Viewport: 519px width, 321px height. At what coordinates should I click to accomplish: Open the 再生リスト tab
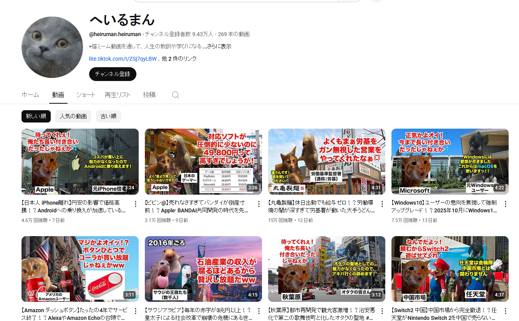coord(118,95)
